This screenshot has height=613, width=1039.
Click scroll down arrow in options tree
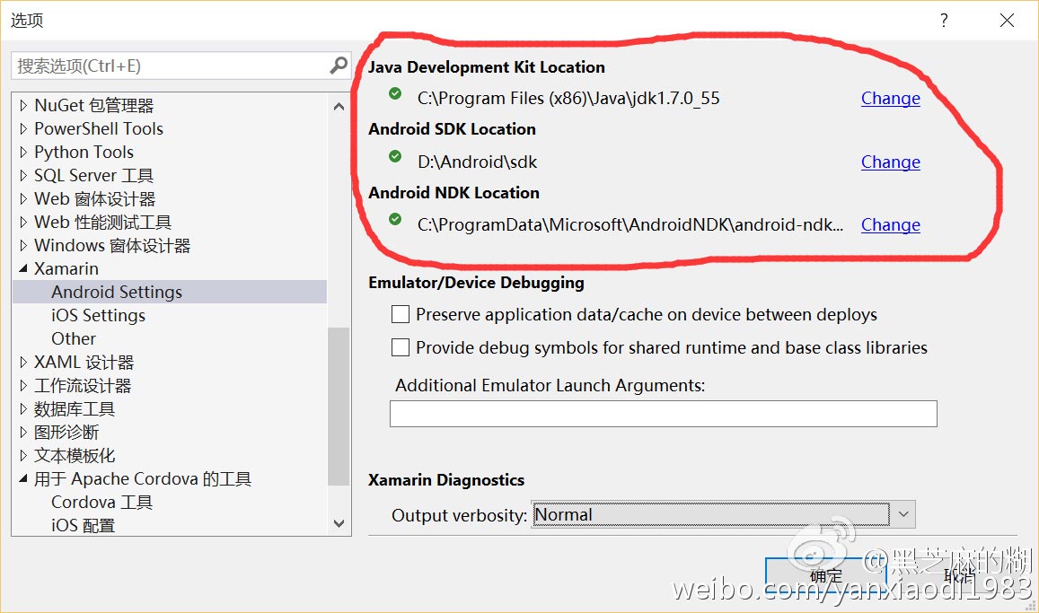pyautogui.click(x=339, y=523)
